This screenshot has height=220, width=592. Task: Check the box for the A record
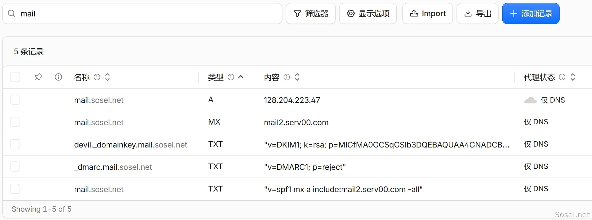point(15,100)
